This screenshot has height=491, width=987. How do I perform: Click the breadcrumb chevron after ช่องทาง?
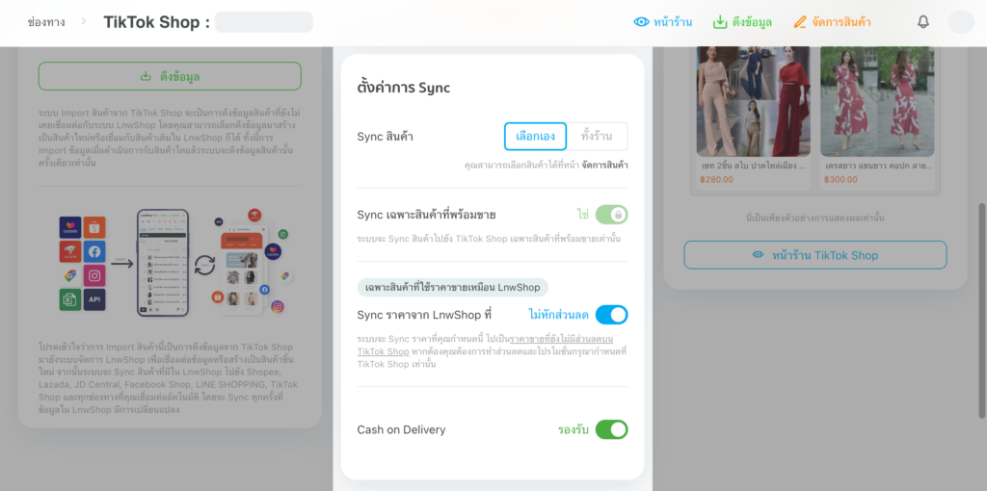pos(83,22)
